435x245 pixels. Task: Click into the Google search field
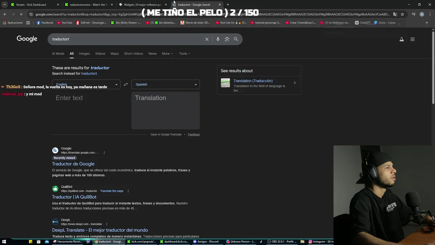pyautogui.click(x=127, y=39)
